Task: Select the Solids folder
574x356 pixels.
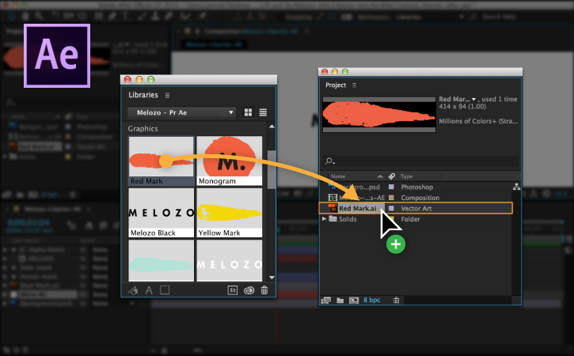Action: [x=348, y=219]
